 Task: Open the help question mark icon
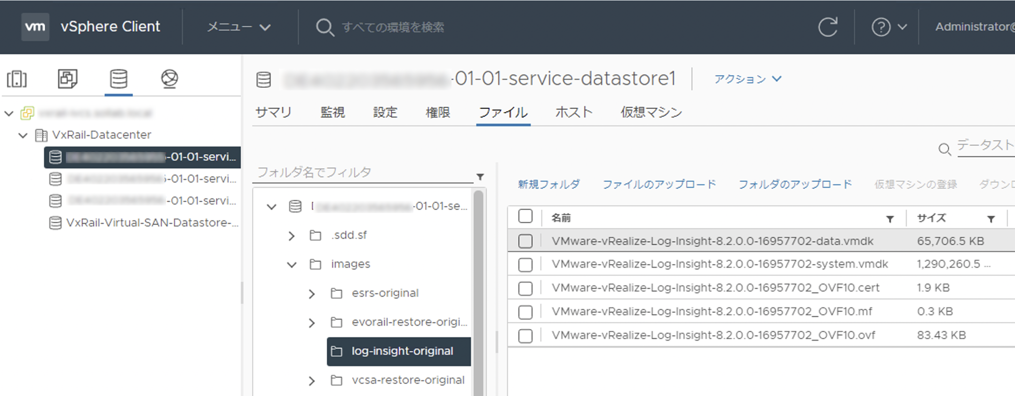[x=881, y=27]
